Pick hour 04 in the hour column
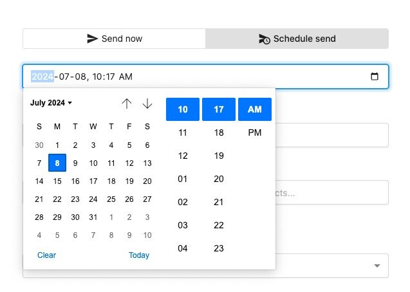The width and height of the screenshot is (410, 292). pos(183,248)
